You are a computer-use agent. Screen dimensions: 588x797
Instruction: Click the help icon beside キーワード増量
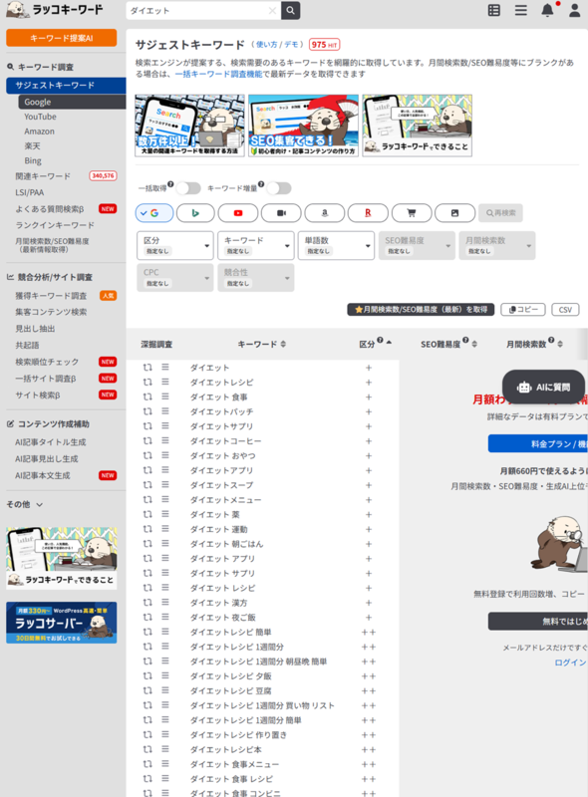260,184
